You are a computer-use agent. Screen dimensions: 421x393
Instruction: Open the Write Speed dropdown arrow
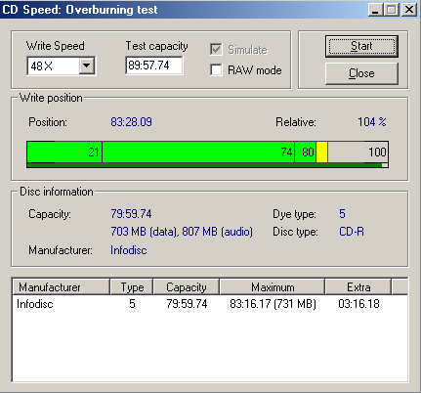point(87,65)
